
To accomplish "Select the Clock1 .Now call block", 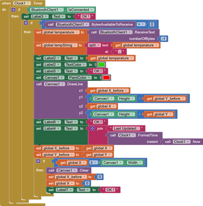I will click(x=183, y=142).
